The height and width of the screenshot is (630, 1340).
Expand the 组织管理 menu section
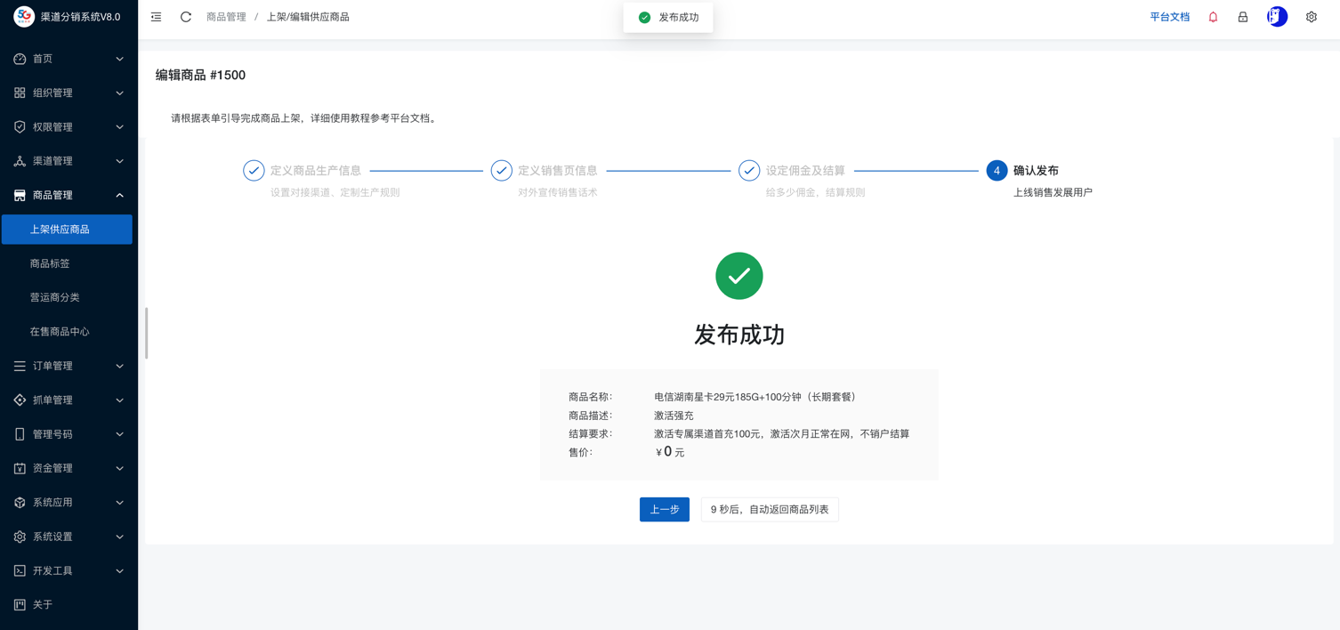69,93
